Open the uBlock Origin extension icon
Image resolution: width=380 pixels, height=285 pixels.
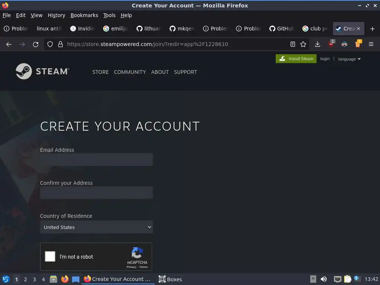331,44
